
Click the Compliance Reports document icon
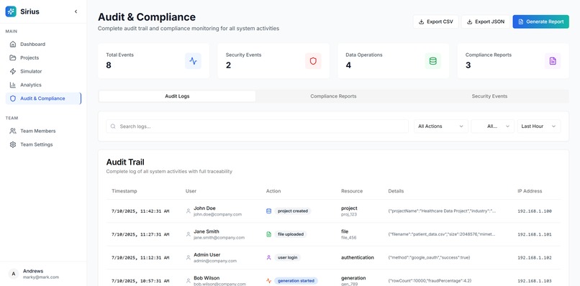[x=553, y=61]
